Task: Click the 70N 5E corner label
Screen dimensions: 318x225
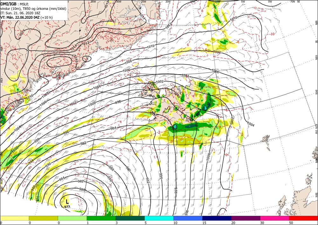Action: (x=295, y=2)
